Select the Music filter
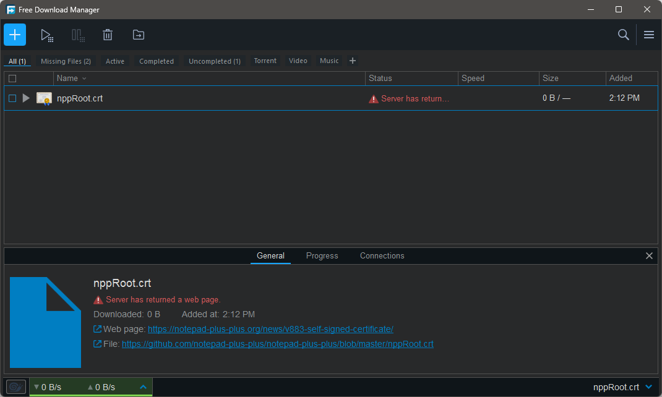This screenshot has height=397, width=662. [329, 61]
